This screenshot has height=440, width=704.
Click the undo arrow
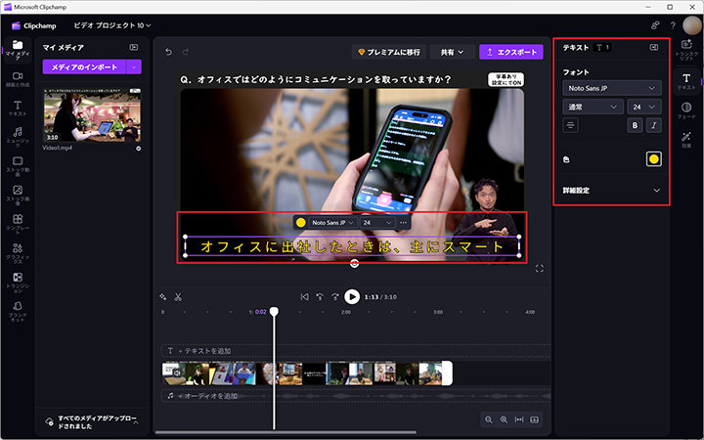point(168,52)
